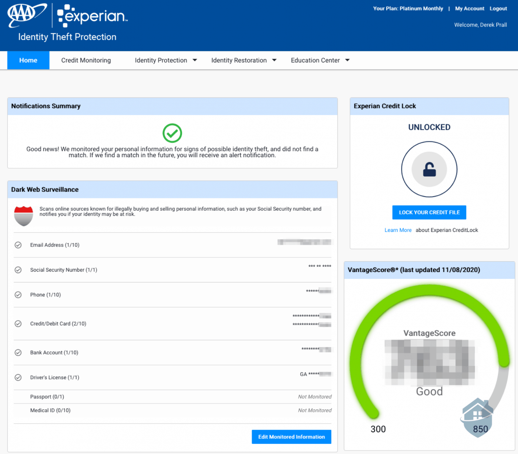The height and width of the screenshot is (454, 518).
Task: Click the Edit Monitored Information button
Action: (x=291, y=437)
